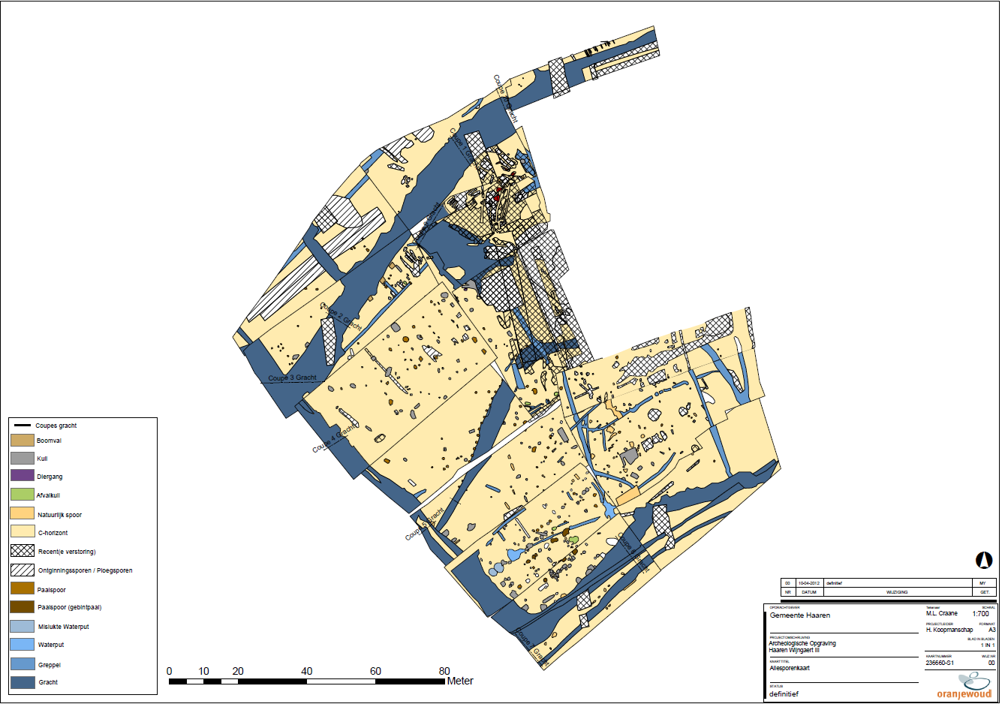Click the crosshatched Recent(e verstoring) legend symbol
The image size is (1002, 704).
[23, 551]
